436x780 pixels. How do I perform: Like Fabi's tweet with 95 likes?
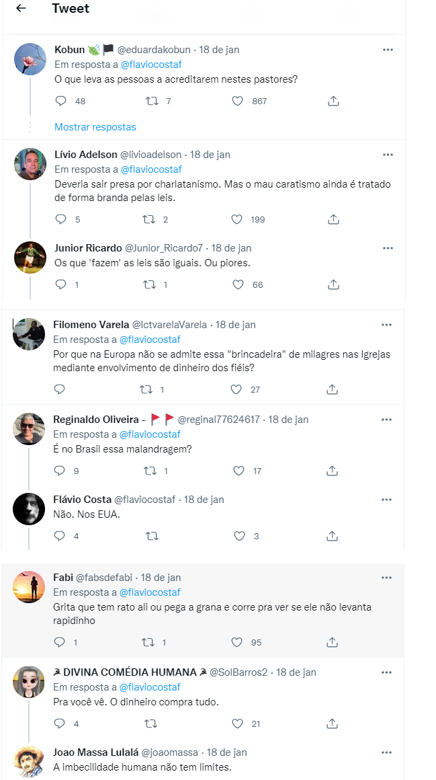pyautogui.click(x=236, y=642)
